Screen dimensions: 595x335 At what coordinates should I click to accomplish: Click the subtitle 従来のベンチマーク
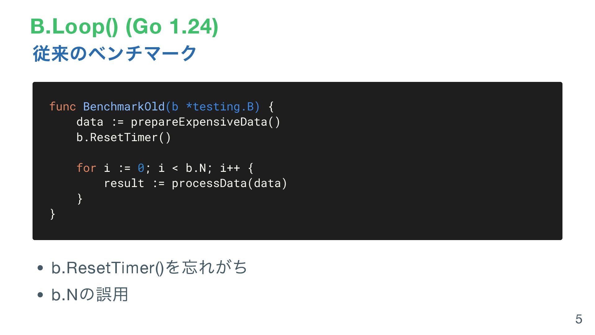[115, 53]
